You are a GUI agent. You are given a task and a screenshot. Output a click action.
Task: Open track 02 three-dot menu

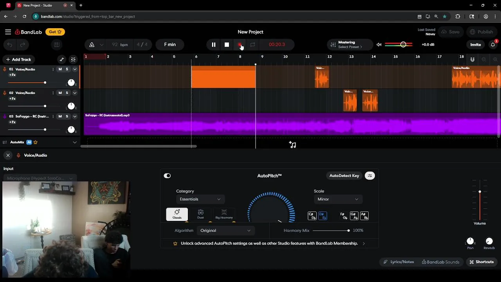[x=53, y=93]
